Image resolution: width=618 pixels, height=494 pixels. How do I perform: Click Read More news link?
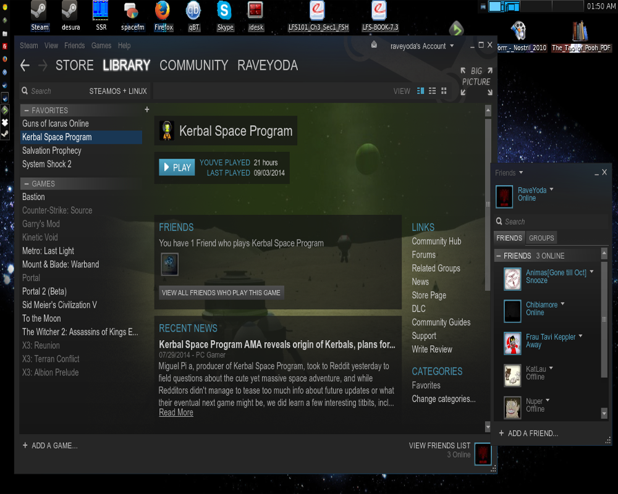176,412
